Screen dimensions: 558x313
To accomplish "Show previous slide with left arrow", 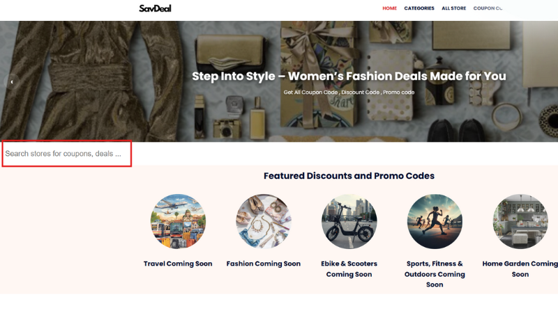I will click(12, 82).
